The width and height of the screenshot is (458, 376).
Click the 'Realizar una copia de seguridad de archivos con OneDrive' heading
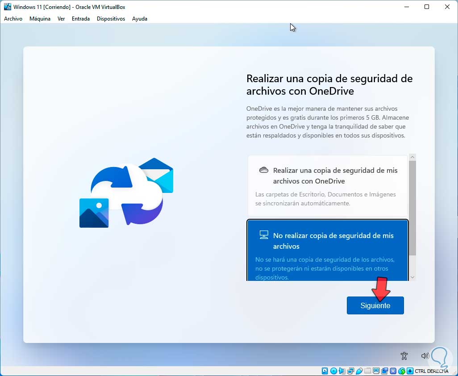[329, 85]
